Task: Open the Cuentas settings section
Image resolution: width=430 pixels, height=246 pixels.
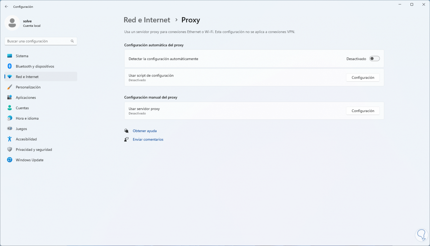Action: pos(22,108)
